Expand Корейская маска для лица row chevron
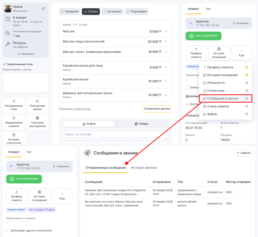Screen dimensions: 258x237 (x=166, y=67)
